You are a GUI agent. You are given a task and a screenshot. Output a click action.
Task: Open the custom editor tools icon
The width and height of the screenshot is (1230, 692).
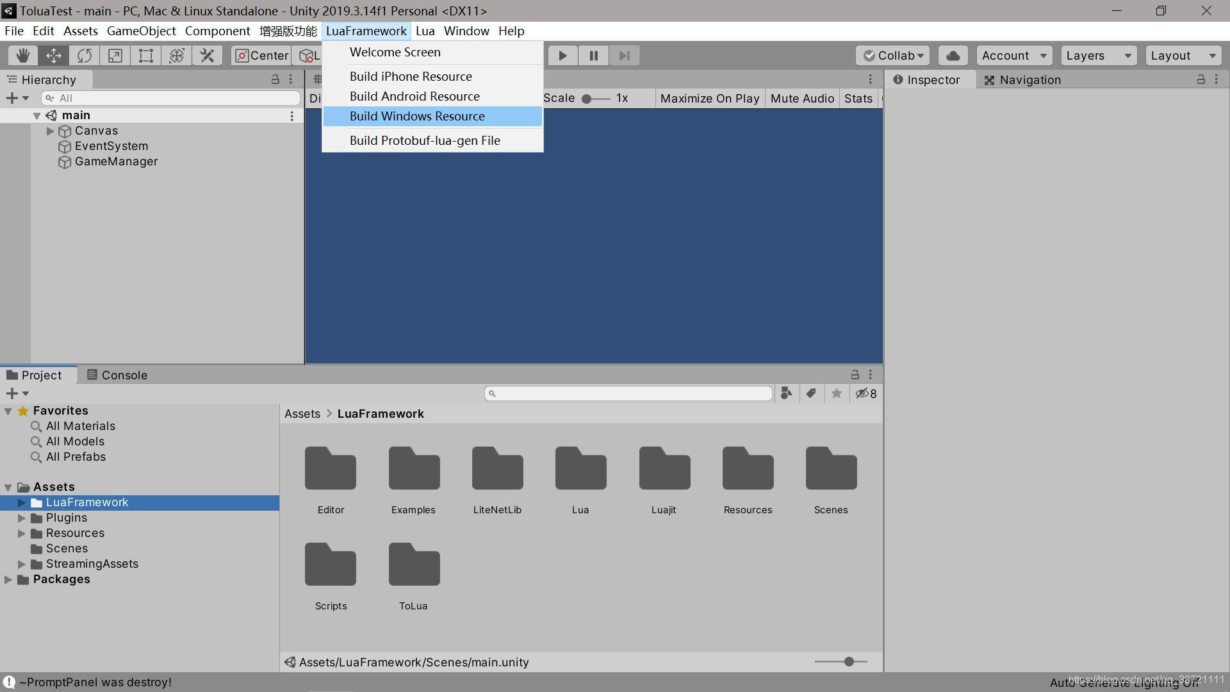tap(206, 55)
